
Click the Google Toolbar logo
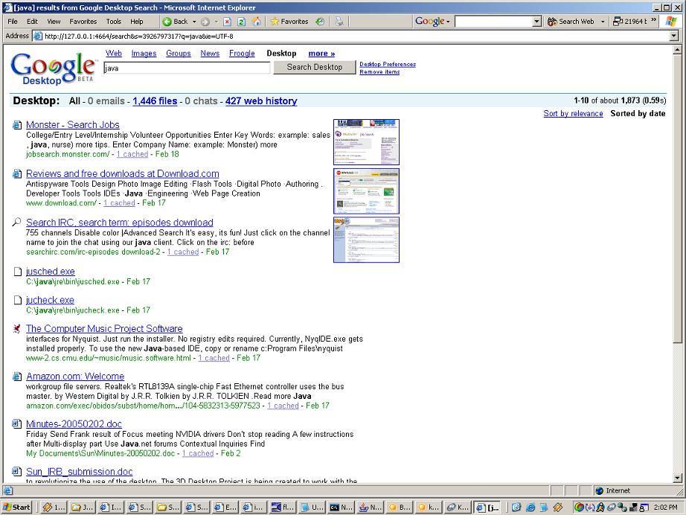[429, 22]
